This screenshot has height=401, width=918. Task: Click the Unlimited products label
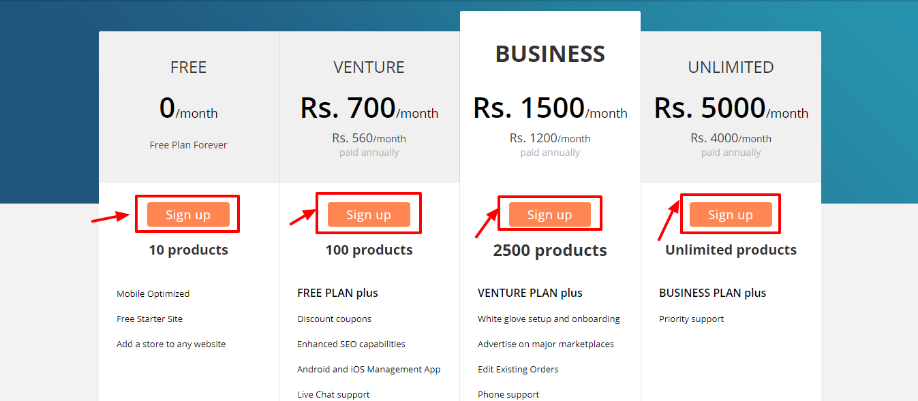pos(730,250)
